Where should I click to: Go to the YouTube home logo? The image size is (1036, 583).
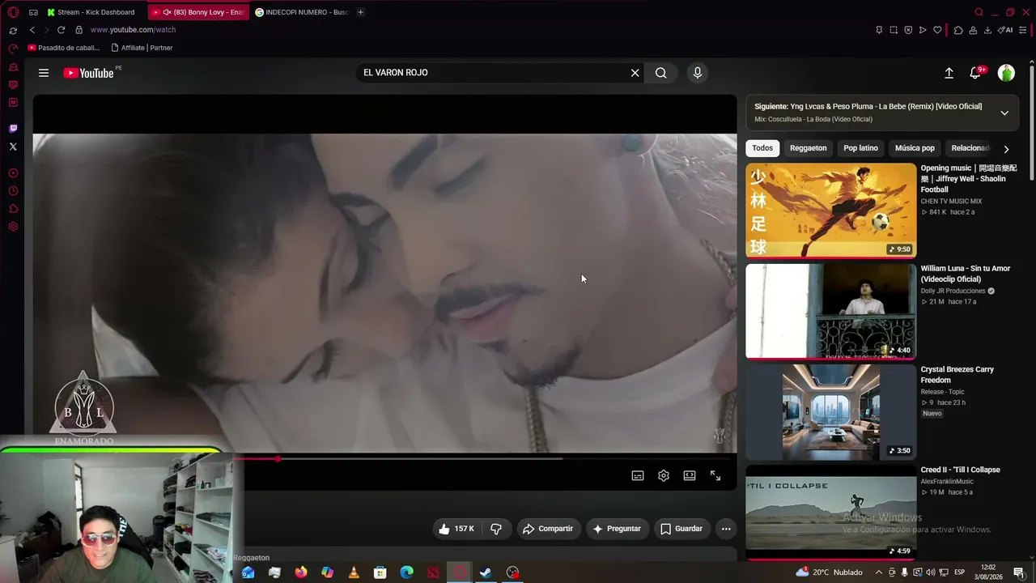pyautogui.click(x=89, y=73)
